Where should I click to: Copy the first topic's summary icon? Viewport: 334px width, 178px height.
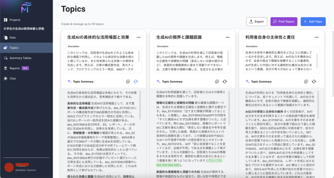click(128, 82)
